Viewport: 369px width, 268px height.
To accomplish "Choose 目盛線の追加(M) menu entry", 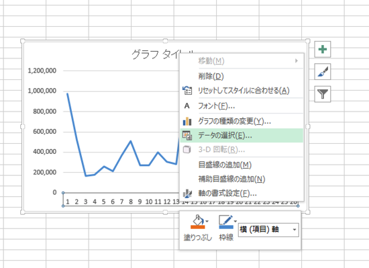I will click(x=242, y=165).
